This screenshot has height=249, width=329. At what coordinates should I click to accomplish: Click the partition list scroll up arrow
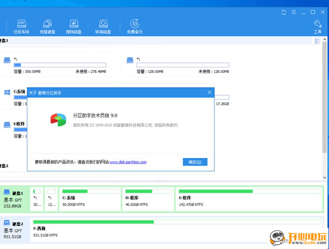pyautogui.click(x=325, y=39)
